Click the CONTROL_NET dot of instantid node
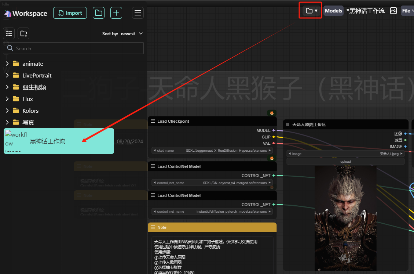The height and width of the screenshot is (274, 414). tap(274, 205)
